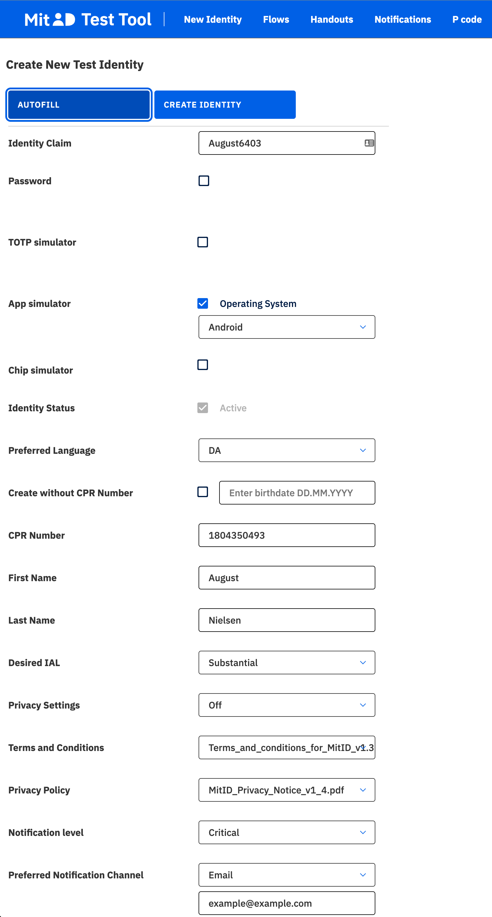Click the CREATE IDENTITY button
This screenshot has width=492, height=917.
[x=225, y=105]
